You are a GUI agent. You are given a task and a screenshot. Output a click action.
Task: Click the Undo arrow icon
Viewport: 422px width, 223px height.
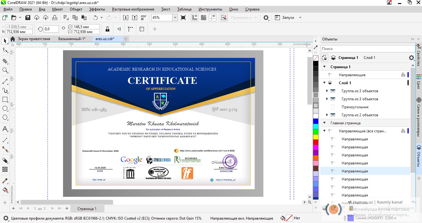(95, 18)
